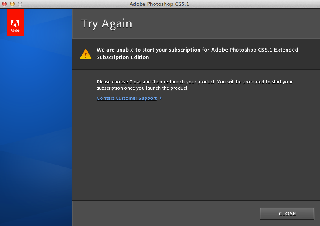Close the window with the red button

pyautogui.click(x=4, y=4)
